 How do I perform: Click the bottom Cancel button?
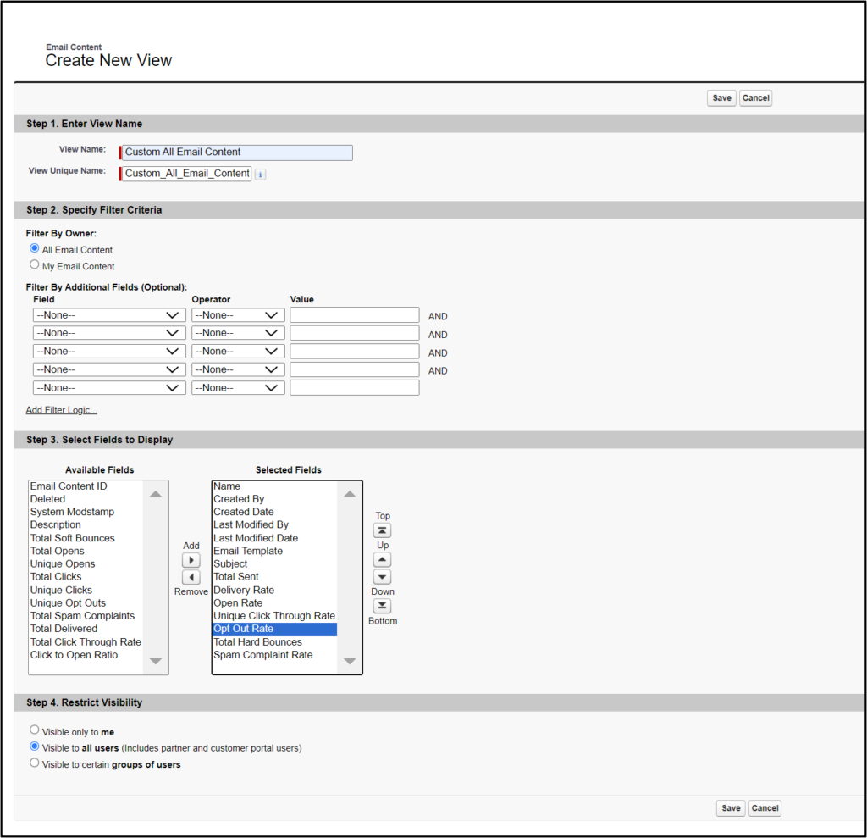765,808
